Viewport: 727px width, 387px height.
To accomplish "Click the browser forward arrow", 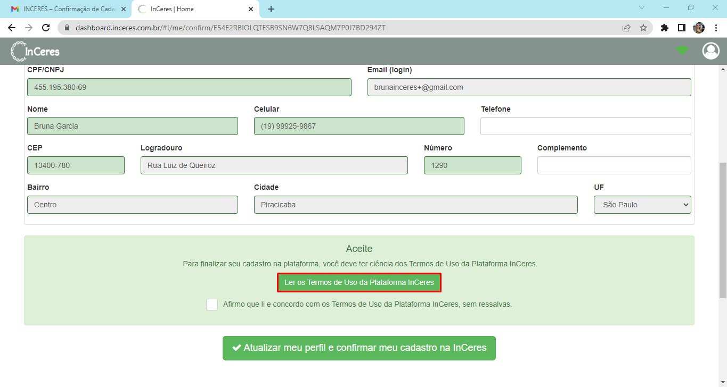I will [x=29, y=28].
